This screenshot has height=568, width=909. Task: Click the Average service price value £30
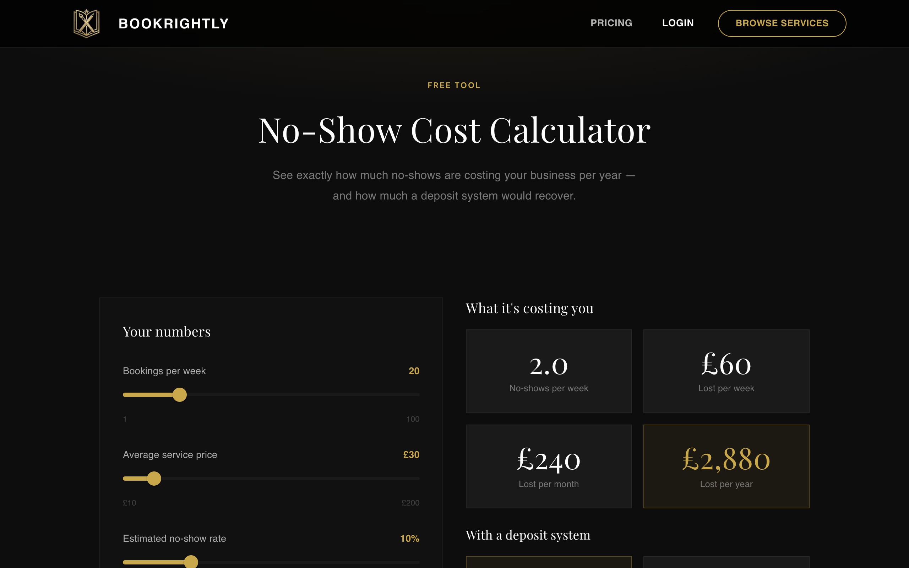pyautogui.click(x=411, y=454)
